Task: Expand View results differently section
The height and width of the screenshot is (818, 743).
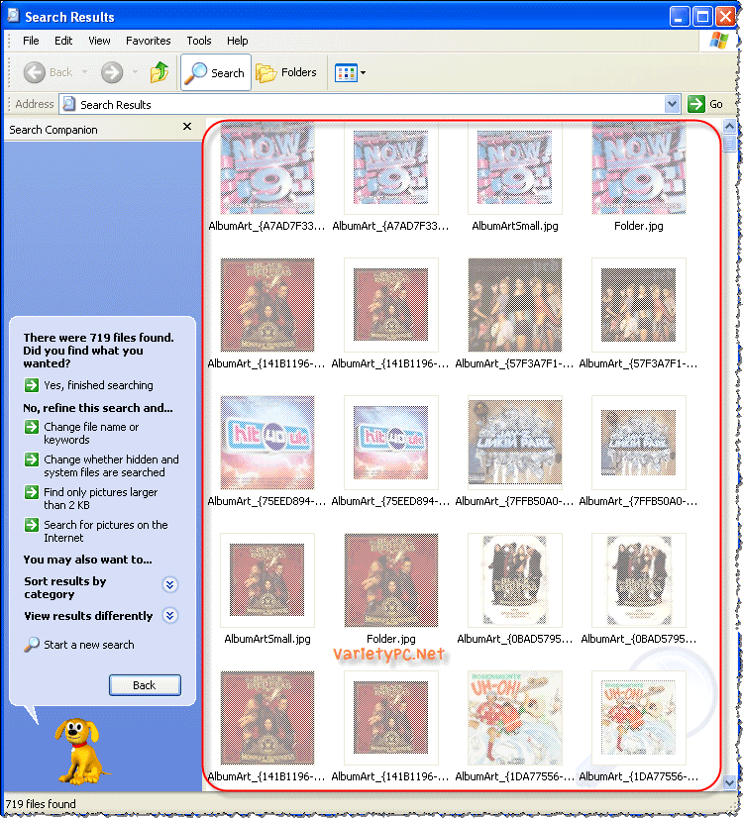Action: click(x=170, y=616)
